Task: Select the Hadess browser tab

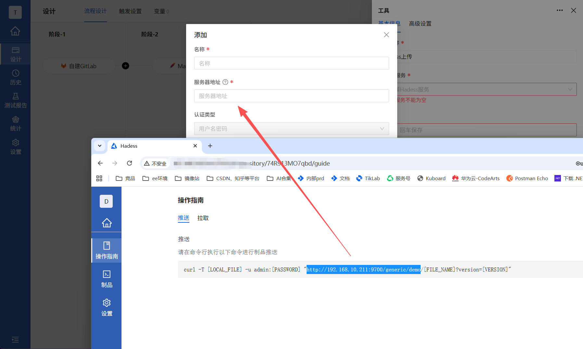Action: coord(154,146)
